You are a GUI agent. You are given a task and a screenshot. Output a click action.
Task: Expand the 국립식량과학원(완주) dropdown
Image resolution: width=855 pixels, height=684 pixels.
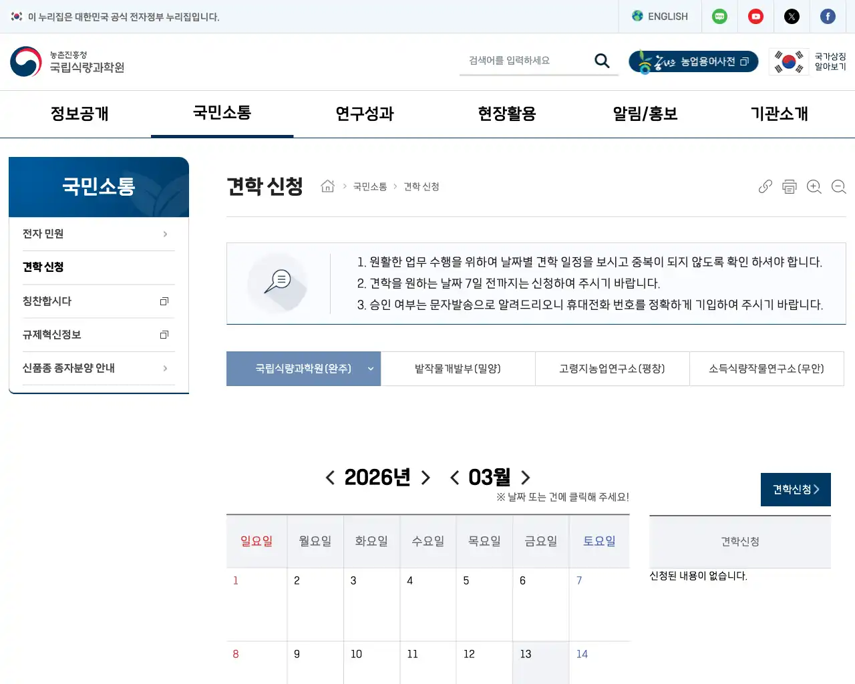coord(370,368)
